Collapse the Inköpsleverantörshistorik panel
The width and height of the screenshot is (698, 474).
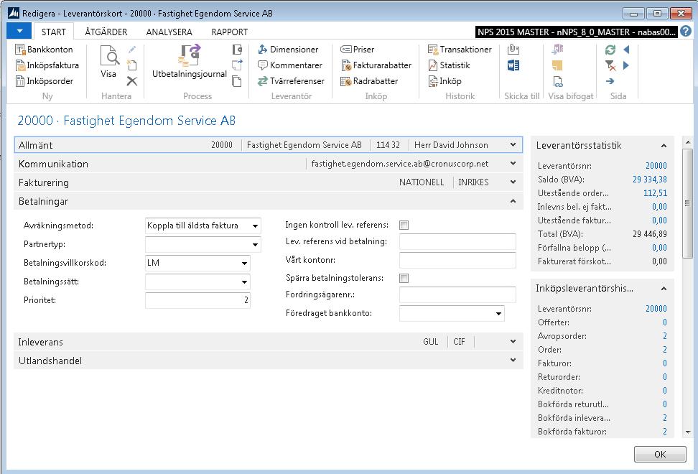[x=664, y=289]
